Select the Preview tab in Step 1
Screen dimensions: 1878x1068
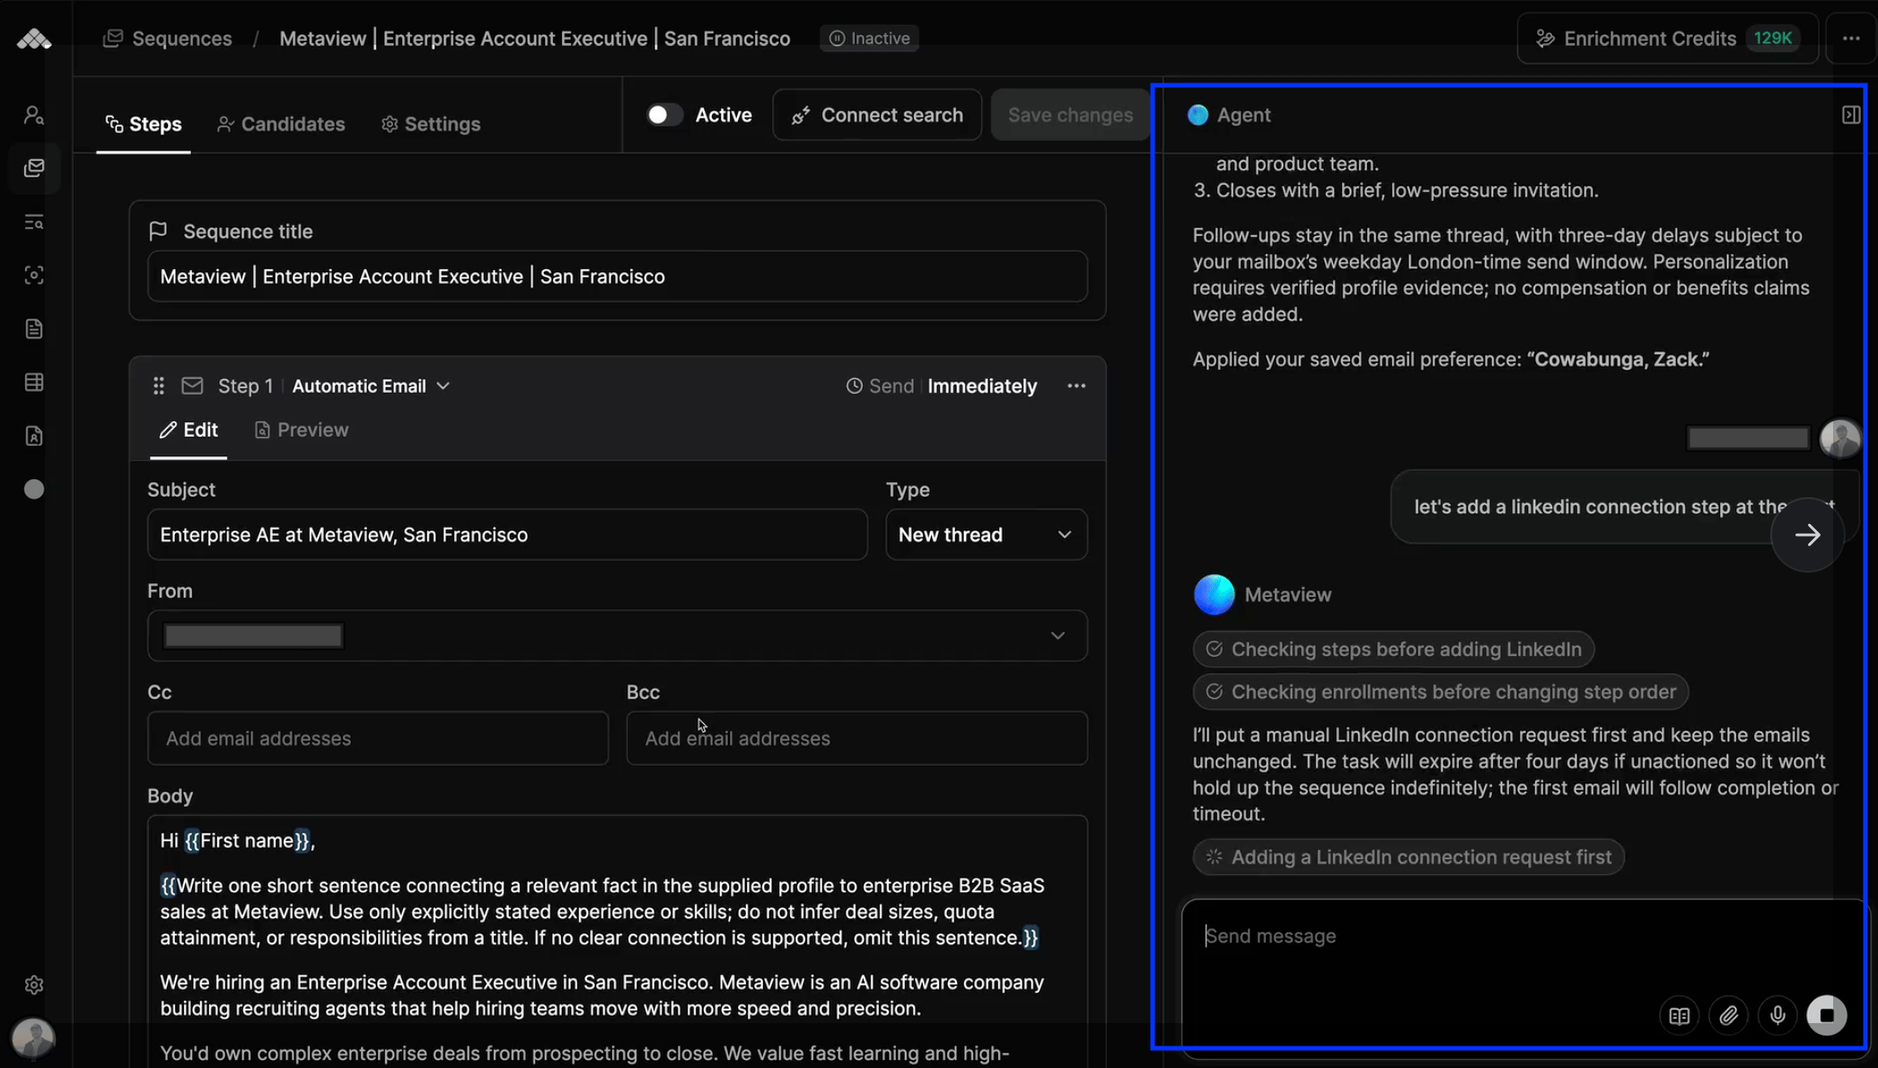point(302,430)
